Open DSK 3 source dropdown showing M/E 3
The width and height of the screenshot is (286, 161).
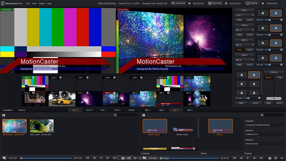[x=245, y=45]
